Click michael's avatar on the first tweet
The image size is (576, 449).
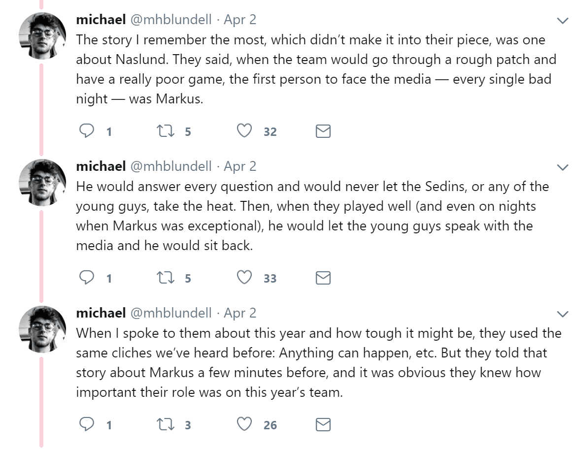[x=42, y=35]
